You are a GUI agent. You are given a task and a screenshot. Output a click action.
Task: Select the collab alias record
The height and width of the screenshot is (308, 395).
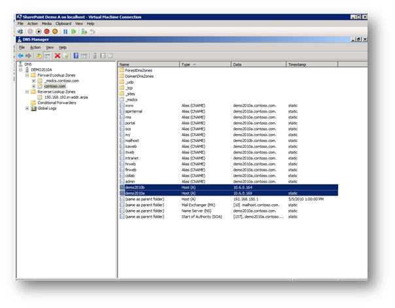click(x=129, y=175)
